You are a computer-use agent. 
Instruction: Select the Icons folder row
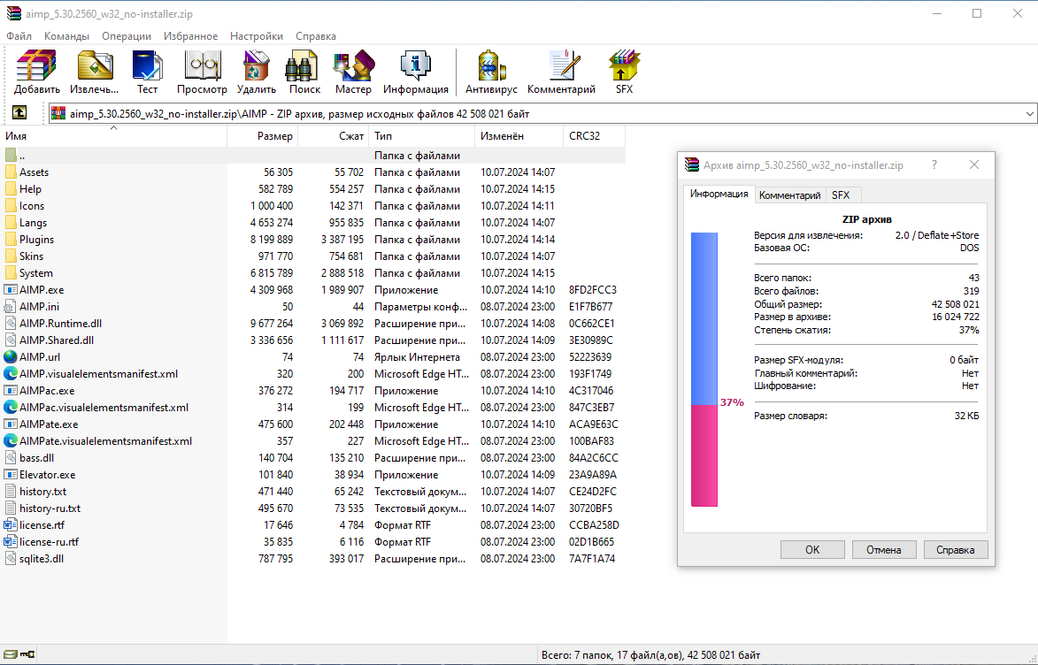(312, 206)
